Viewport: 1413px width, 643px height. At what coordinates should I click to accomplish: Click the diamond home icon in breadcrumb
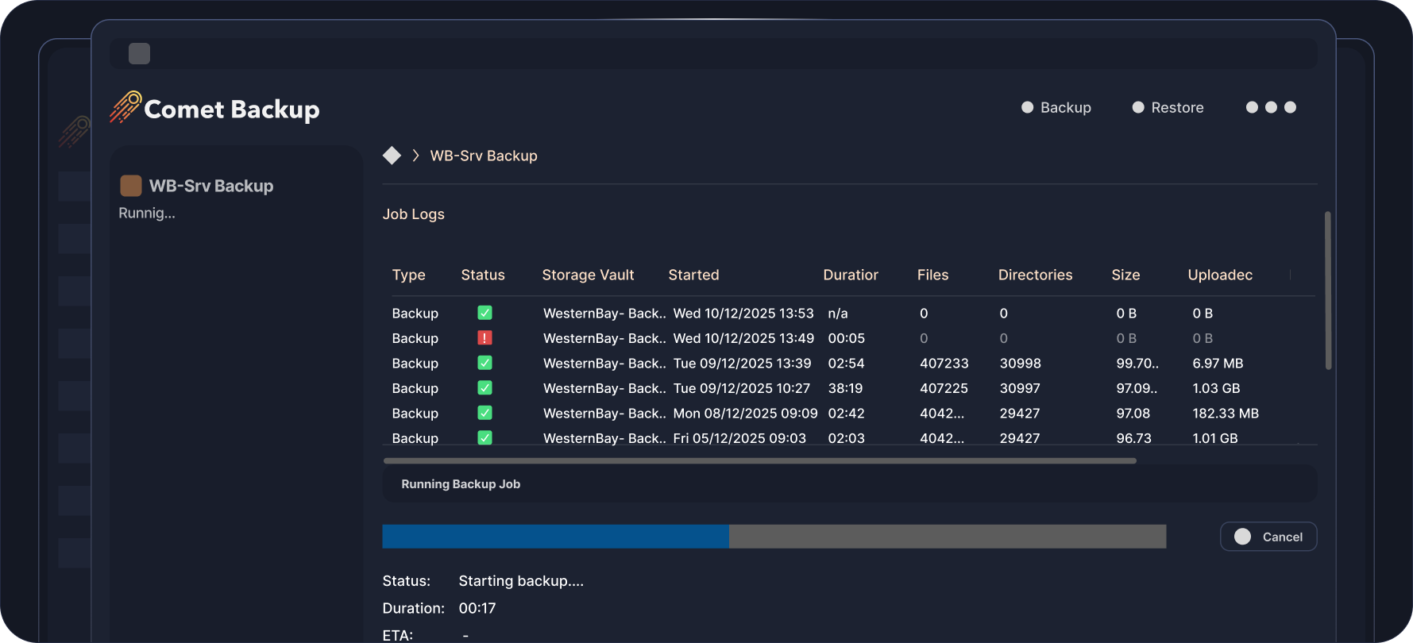[x=392, y=156]
